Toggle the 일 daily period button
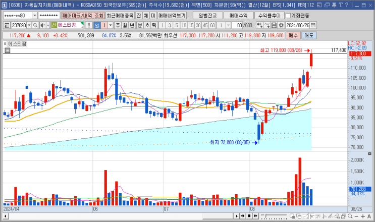The width and height of the screenshot is (375, 222). coord(97,25)
